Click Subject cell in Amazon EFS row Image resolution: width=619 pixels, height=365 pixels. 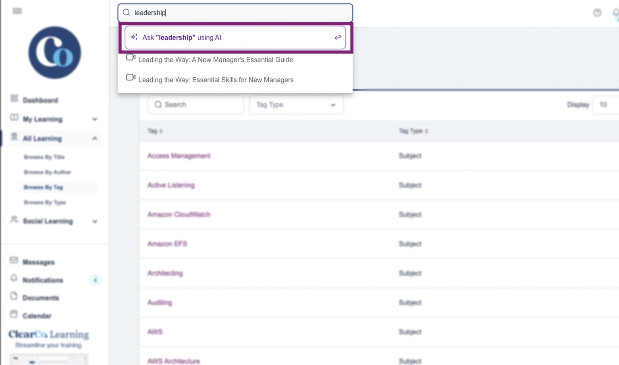click(410, 244)
